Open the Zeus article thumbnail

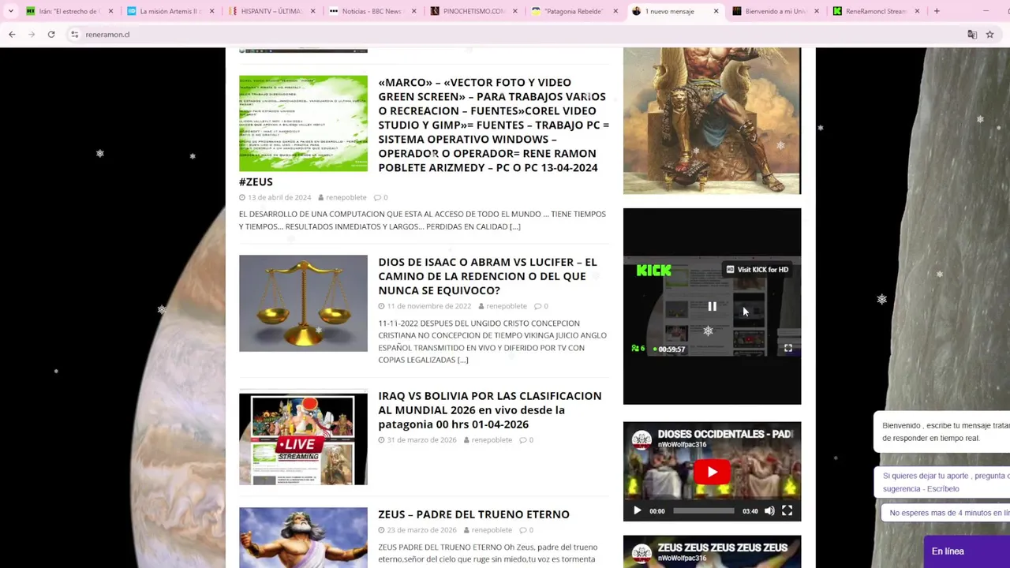303,537
